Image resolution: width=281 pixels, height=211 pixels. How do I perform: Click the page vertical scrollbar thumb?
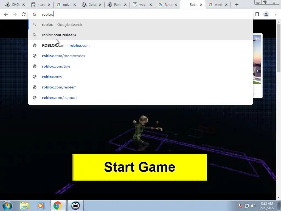279,48
